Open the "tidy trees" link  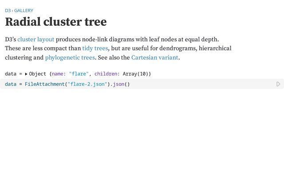(x=95, y=49)
